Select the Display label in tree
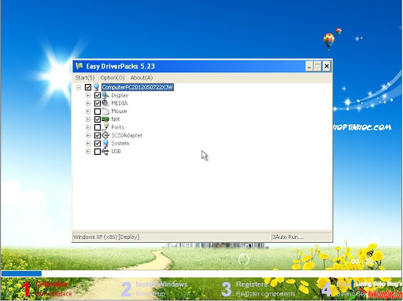This screenshot has height=301, width=403. 120,95
